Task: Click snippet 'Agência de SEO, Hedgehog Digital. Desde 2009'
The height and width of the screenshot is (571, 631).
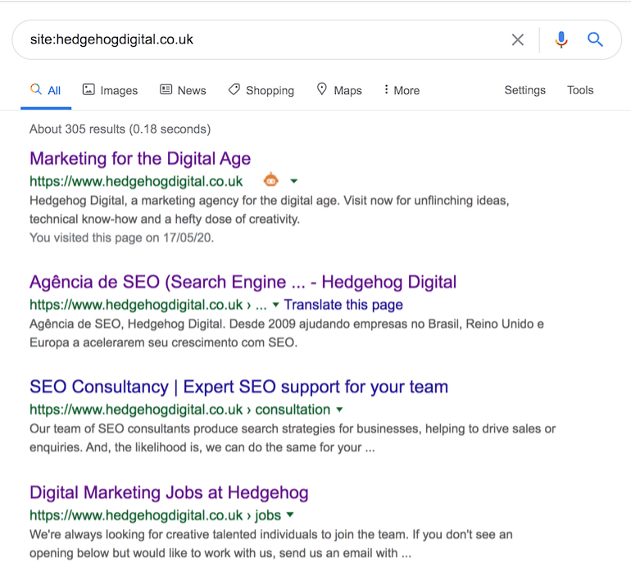Action: pyautogui.click(x=287, y=333)
